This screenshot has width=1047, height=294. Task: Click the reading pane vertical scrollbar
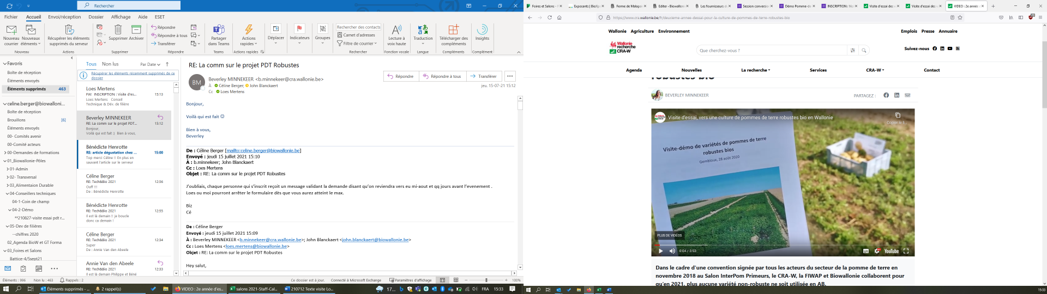pyautogui.click(x=520, y=182)
